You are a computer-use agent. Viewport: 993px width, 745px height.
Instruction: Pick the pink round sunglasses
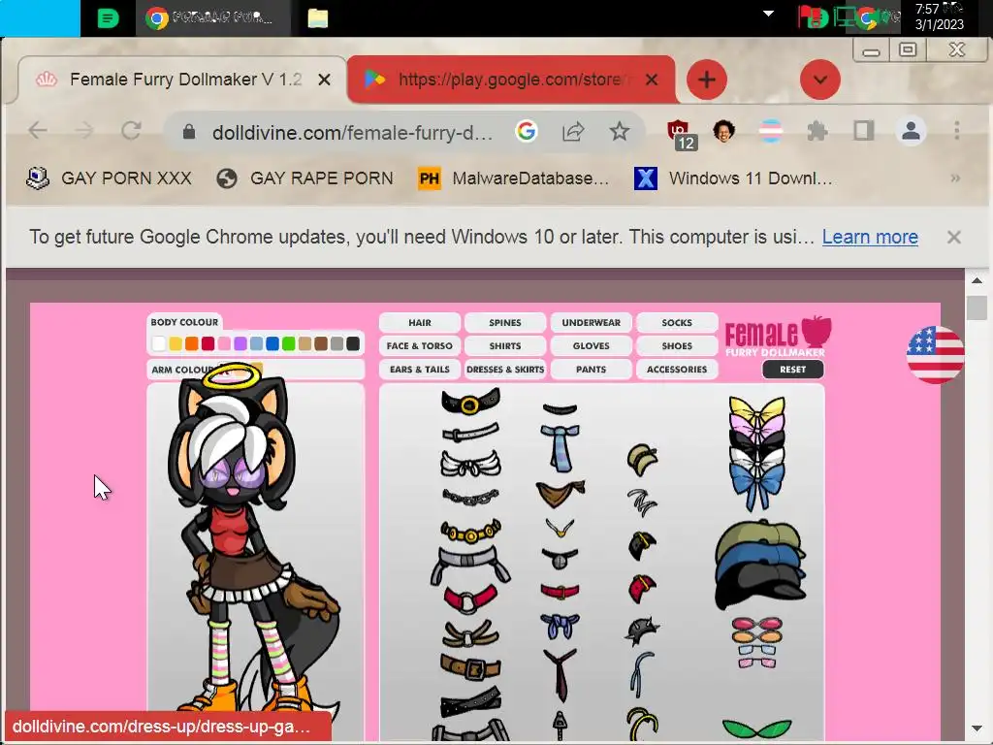[756, 624]
